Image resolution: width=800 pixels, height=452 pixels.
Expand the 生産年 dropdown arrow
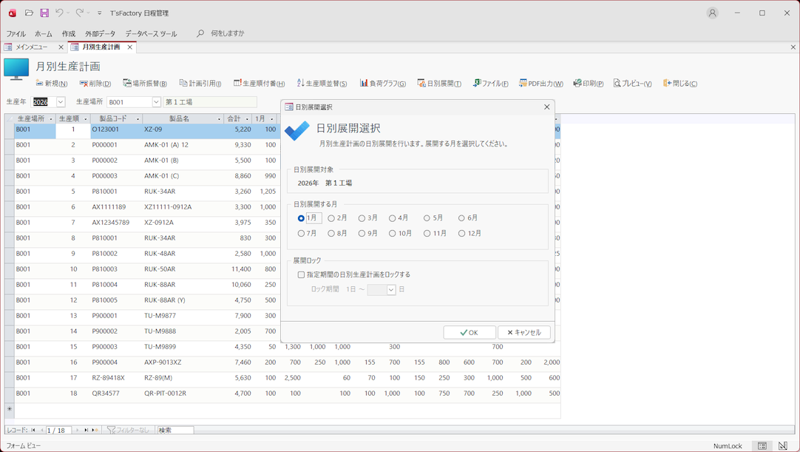click(61, 102)
